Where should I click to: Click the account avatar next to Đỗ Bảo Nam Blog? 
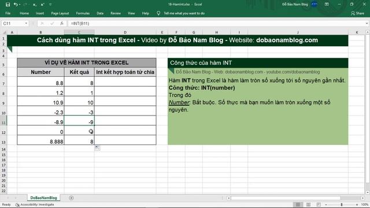pyautogui.click(x=314, y=4)
